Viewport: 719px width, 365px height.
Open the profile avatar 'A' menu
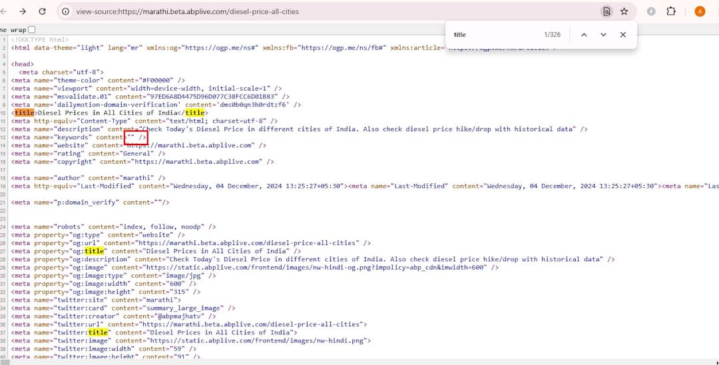pyautogui.click(x=700, y=11)
